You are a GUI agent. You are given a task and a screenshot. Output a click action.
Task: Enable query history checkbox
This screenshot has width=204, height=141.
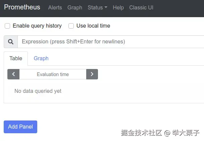pyautogui.click(x=7, y=26)
